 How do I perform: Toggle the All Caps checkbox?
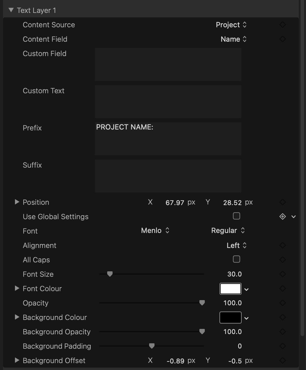(237, 259)
